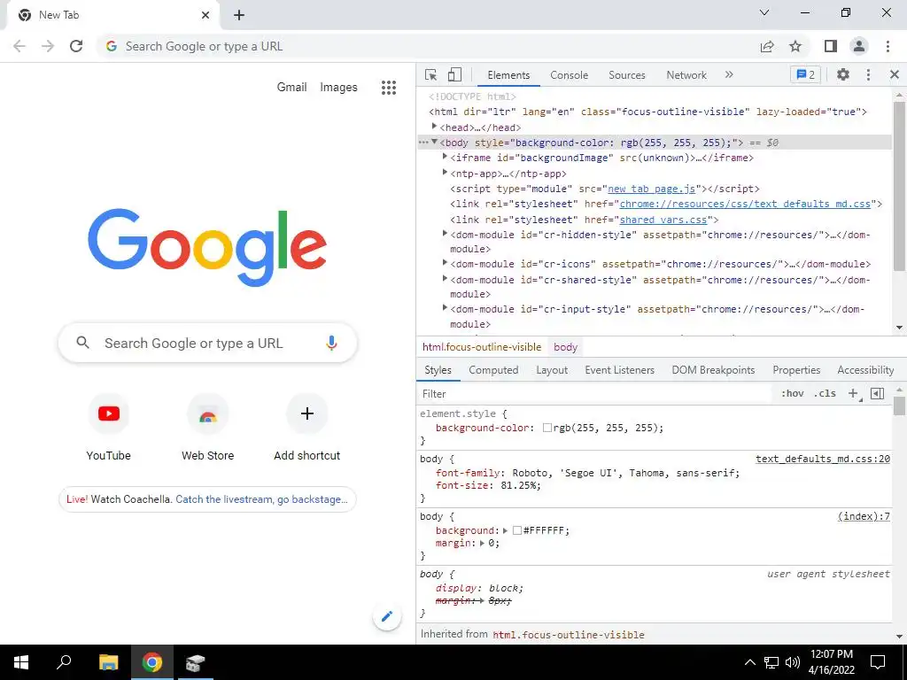Open color picker for #FFFFFF background swatch
This screenshot has height=680, width=907.
pyautogui.click(x=517, y=530)
